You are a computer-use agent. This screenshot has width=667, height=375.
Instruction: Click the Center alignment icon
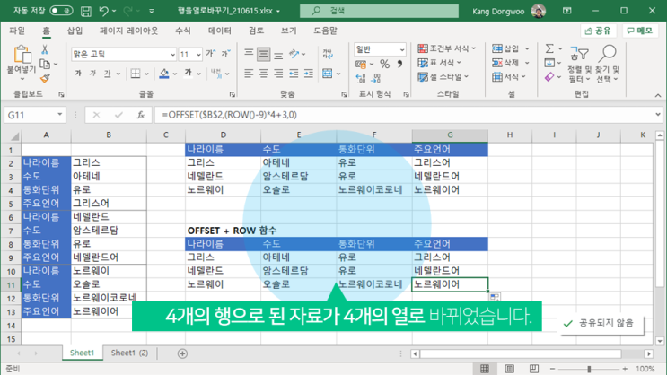click(x=264, y=74)
